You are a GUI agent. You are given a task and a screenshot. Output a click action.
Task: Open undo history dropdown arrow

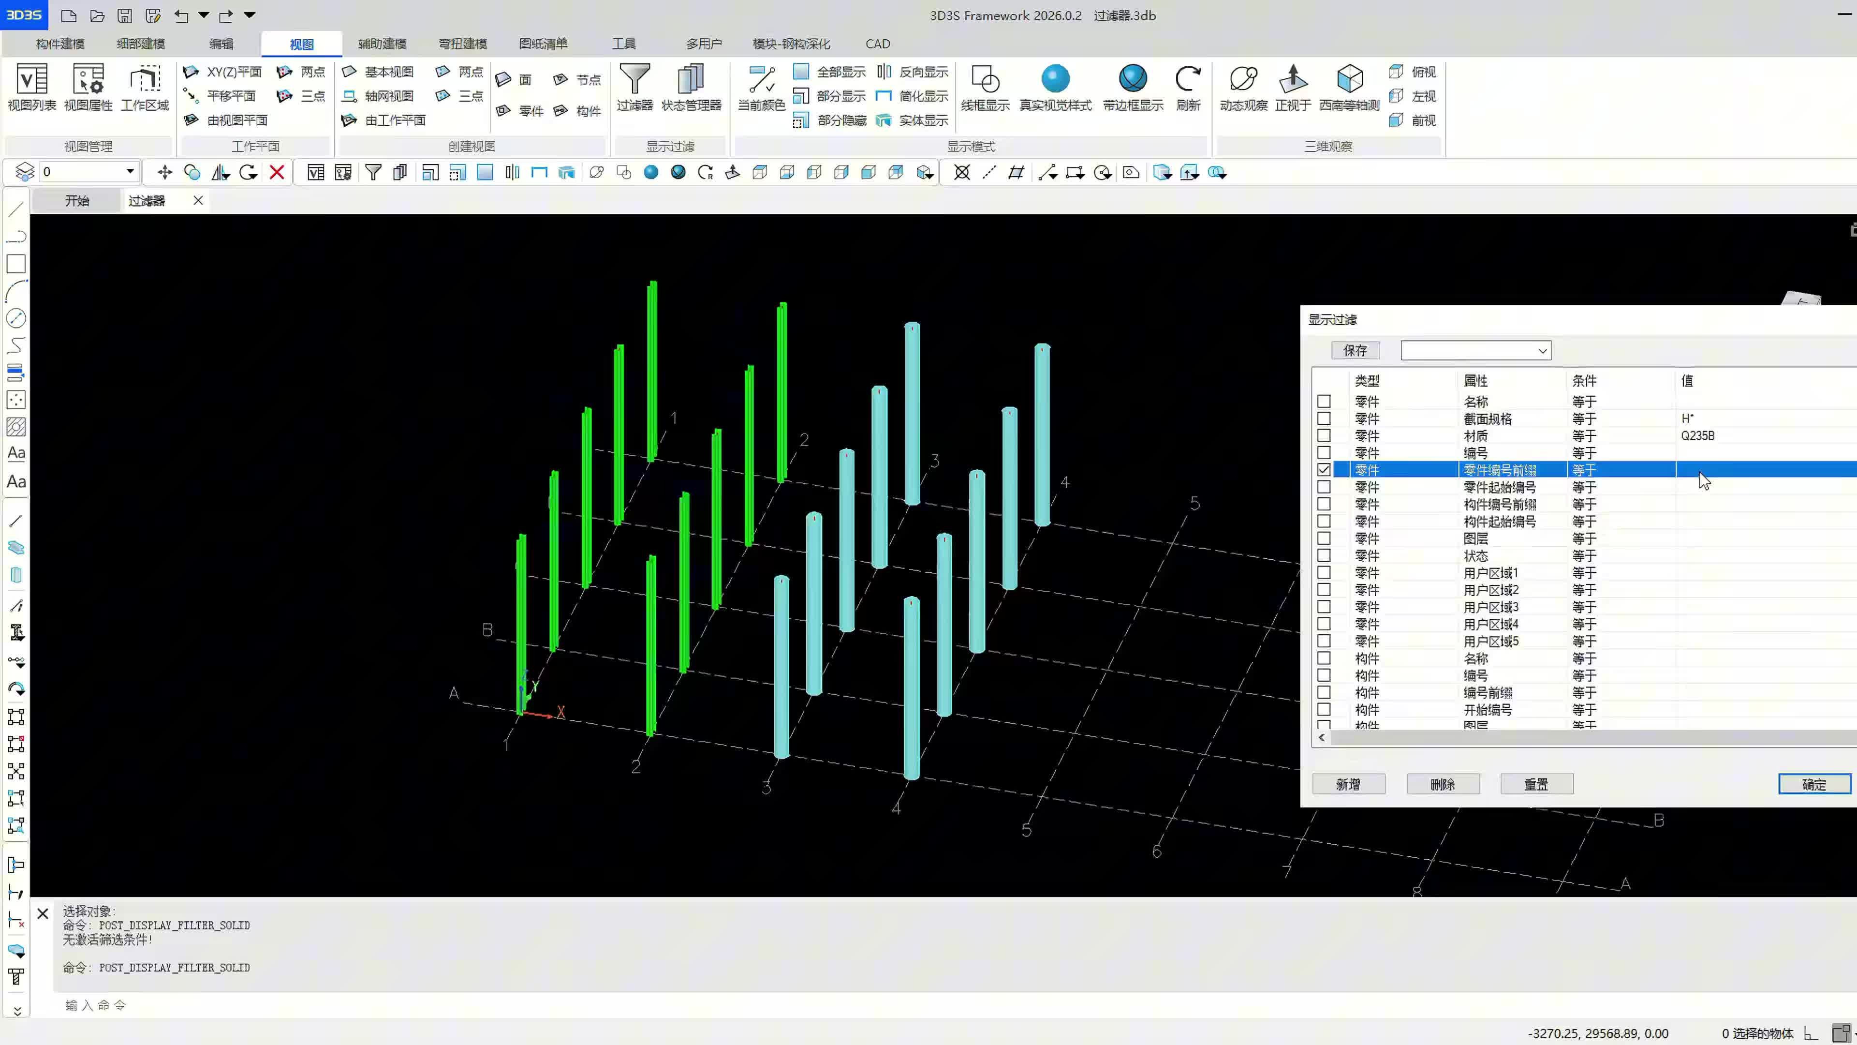[x=203, y=15]
